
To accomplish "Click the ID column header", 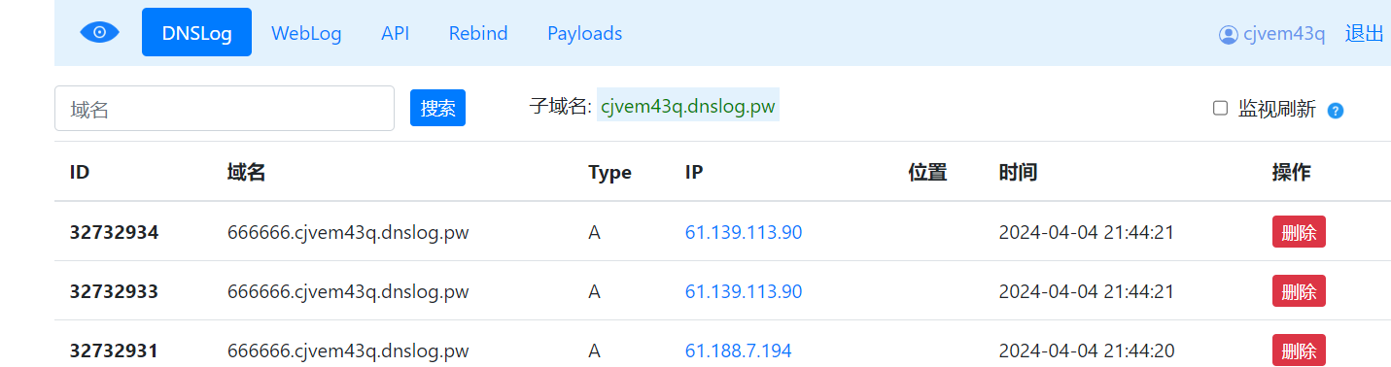I will (80, 173).
